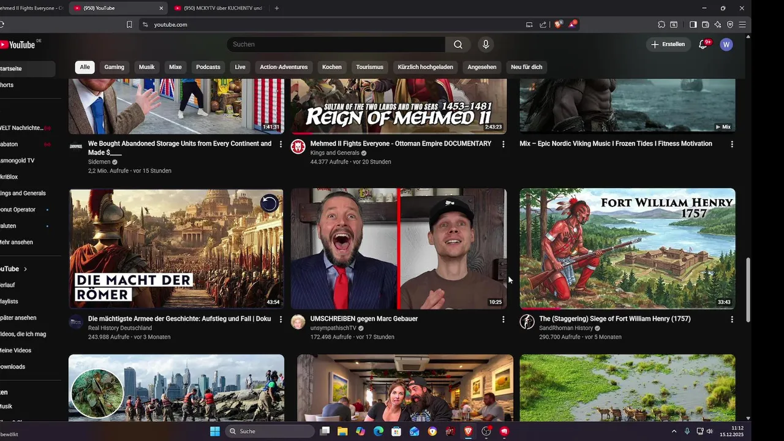Select the Kürzlich hochgeladen filter chip
The height and width of the screenshot is (441, 784).
[x=426, y=67]
